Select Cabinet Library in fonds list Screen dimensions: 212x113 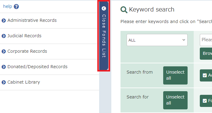pos(24,82)
